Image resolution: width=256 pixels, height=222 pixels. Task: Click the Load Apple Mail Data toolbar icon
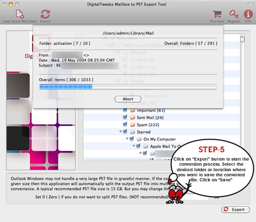coord(20,14)
